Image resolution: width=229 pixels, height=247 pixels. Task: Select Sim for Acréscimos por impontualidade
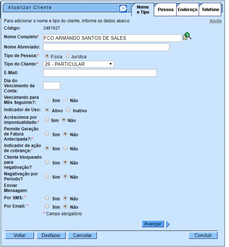click(47, 120)
